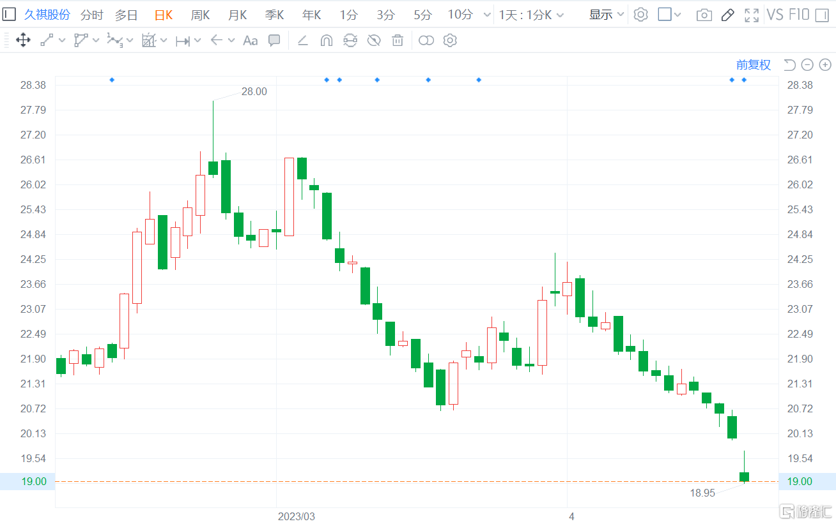Click the first blue diamond event marker

pyautogui.click(x=112, y=80)
